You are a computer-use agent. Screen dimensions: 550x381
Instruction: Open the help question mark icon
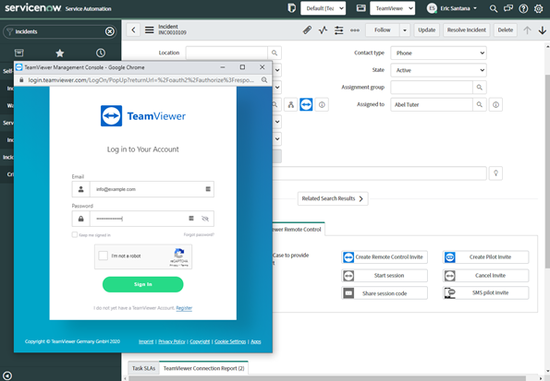click(x=523, y=8)
